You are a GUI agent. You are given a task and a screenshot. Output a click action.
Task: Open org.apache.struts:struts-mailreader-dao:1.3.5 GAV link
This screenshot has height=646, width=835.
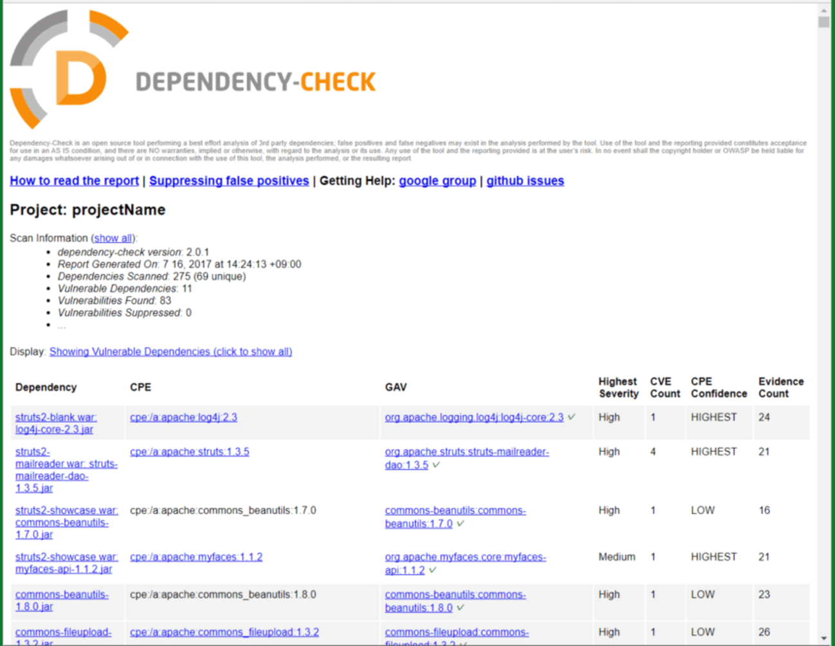467,458
